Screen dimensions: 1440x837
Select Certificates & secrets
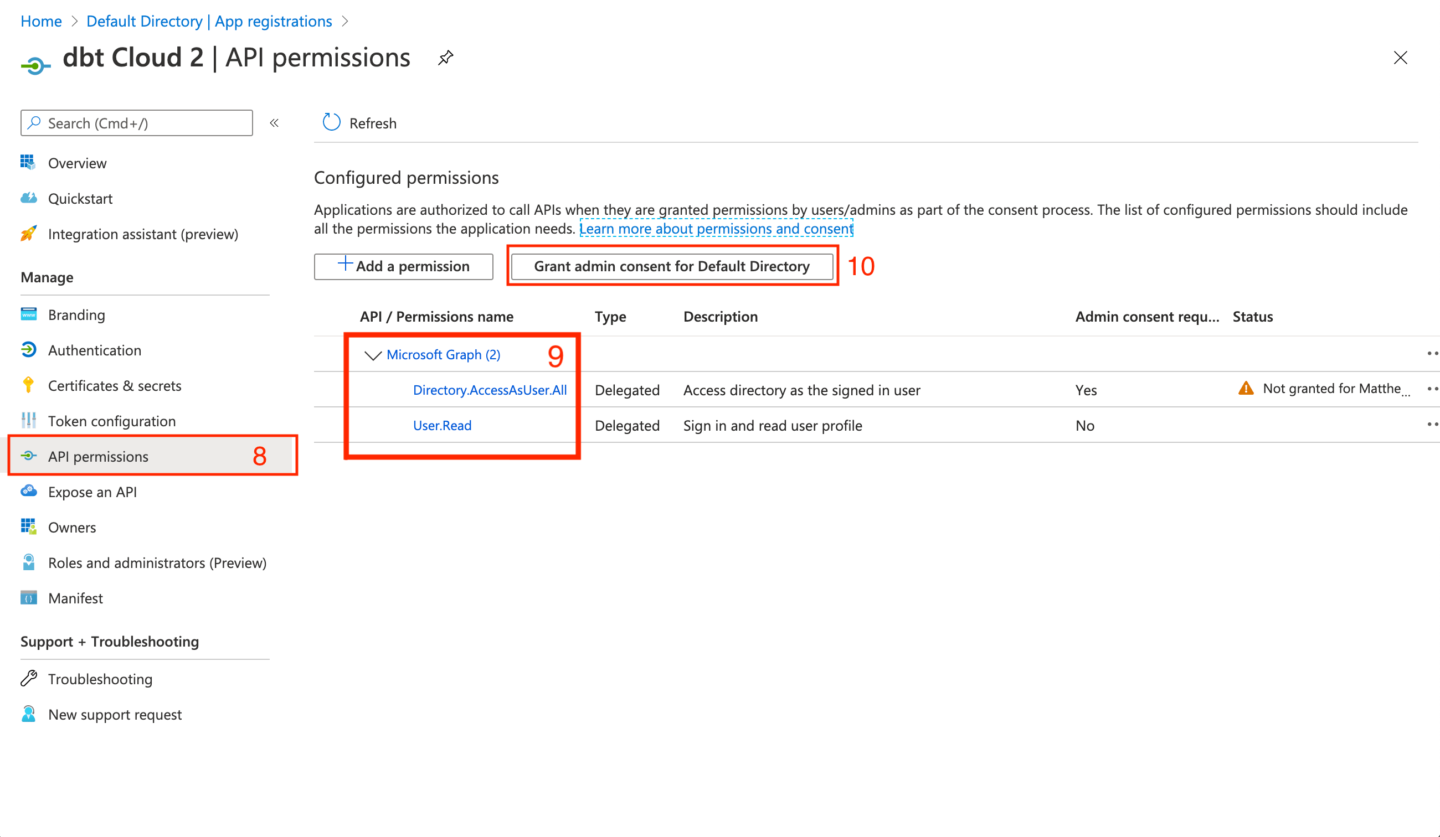pos(115,386)
